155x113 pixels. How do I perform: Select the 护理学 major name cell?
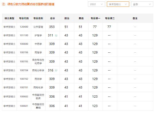[38, 35]
